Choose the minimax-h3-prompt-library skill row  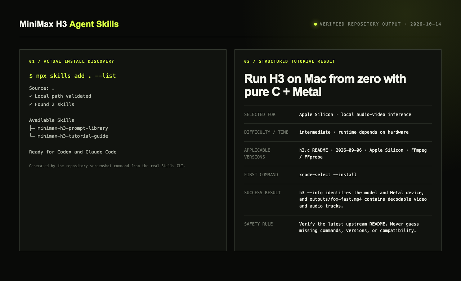pos(68,128)
